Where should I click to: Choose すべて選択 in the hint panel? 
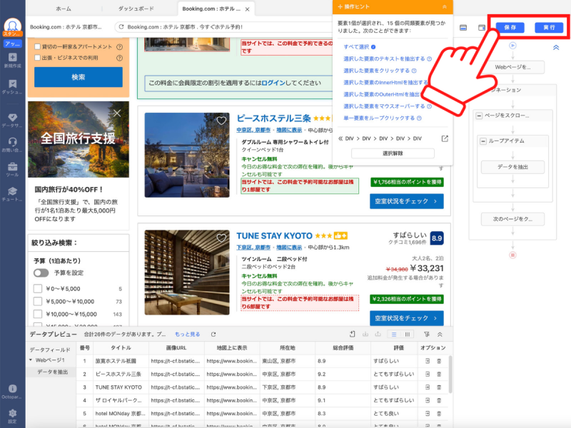coord(356,47)
